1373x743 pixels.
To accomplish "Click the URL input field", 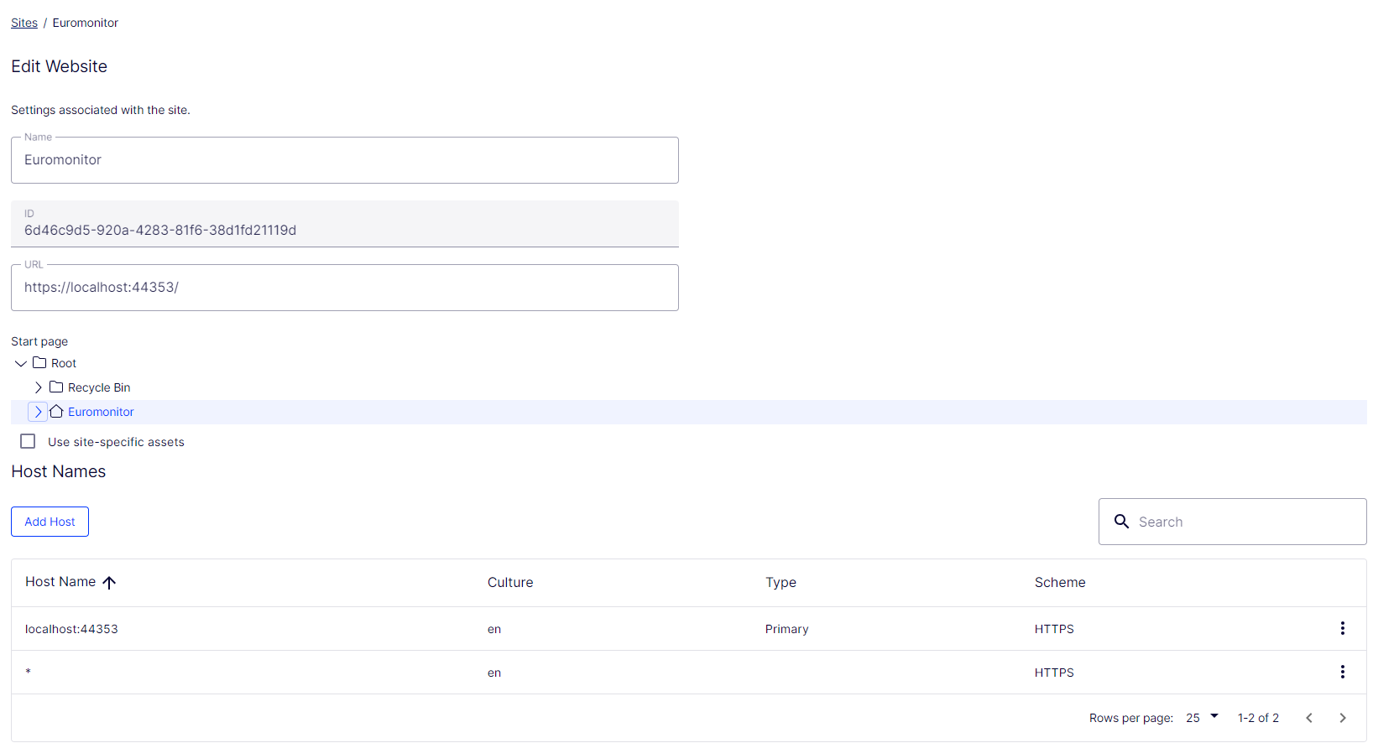I will pyautogui.click(x=344, y=288).
